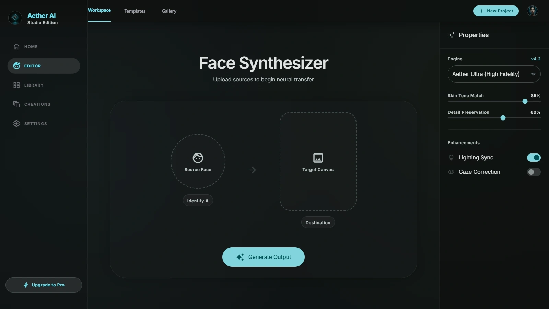Click the plus icon in New Project
The image size is (549, 309).
tap(481, 11)
